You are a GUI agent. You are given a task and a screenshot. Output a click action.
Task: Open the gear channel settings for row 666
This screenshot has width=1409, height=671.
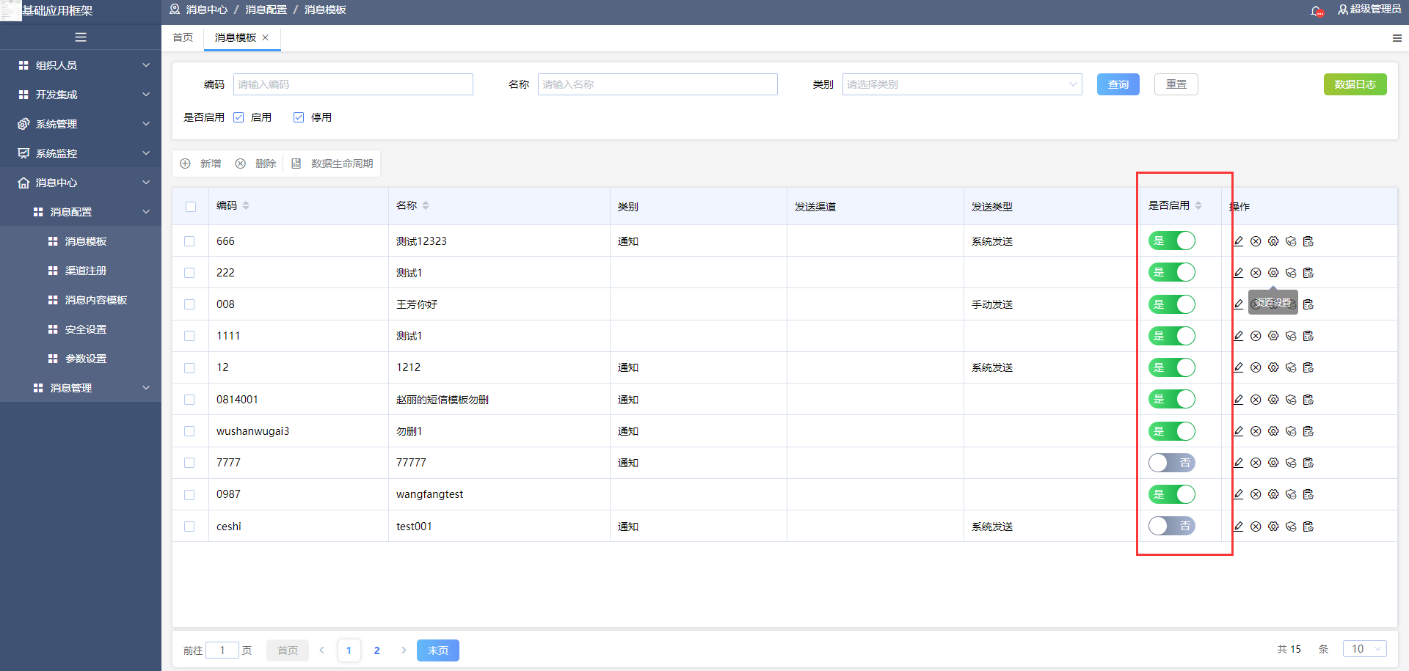1273,241
